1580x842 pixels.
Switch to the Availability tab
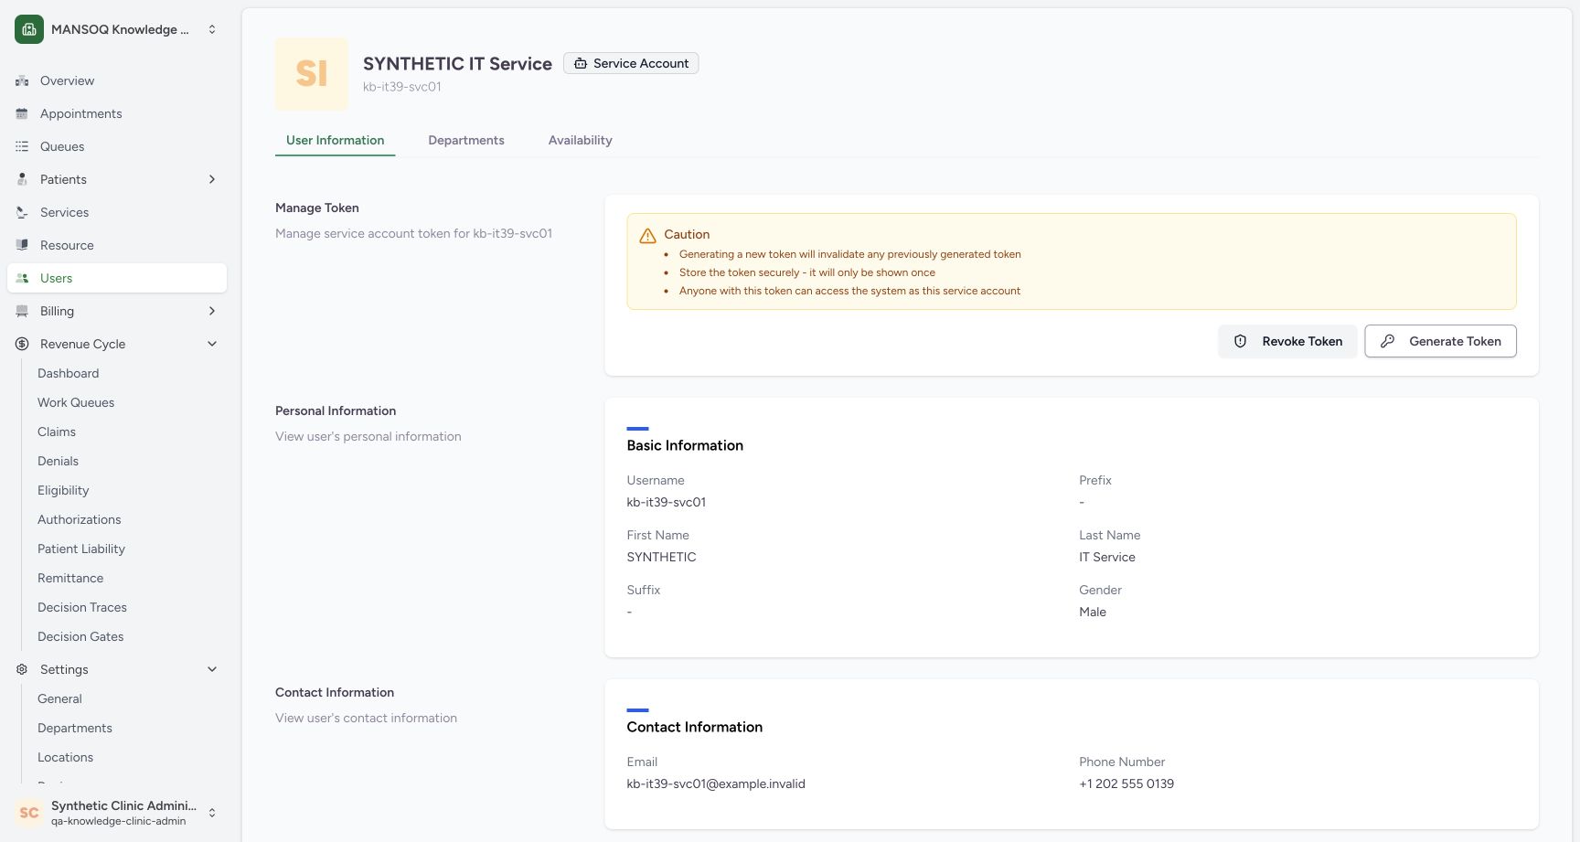tap(581, 140)
